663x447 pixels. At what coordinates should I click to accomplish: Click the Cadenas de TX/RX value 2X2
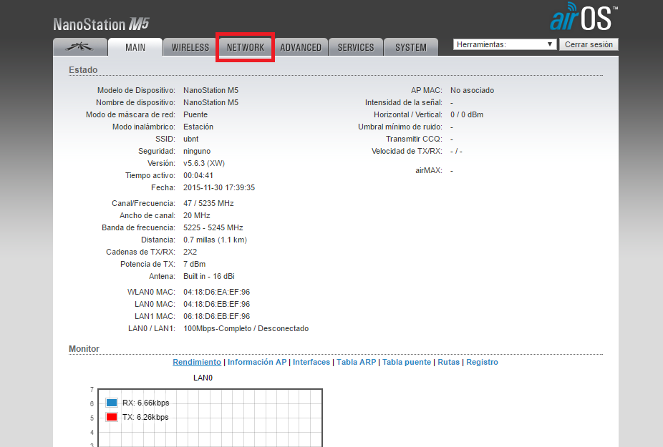tap(190, 252)
